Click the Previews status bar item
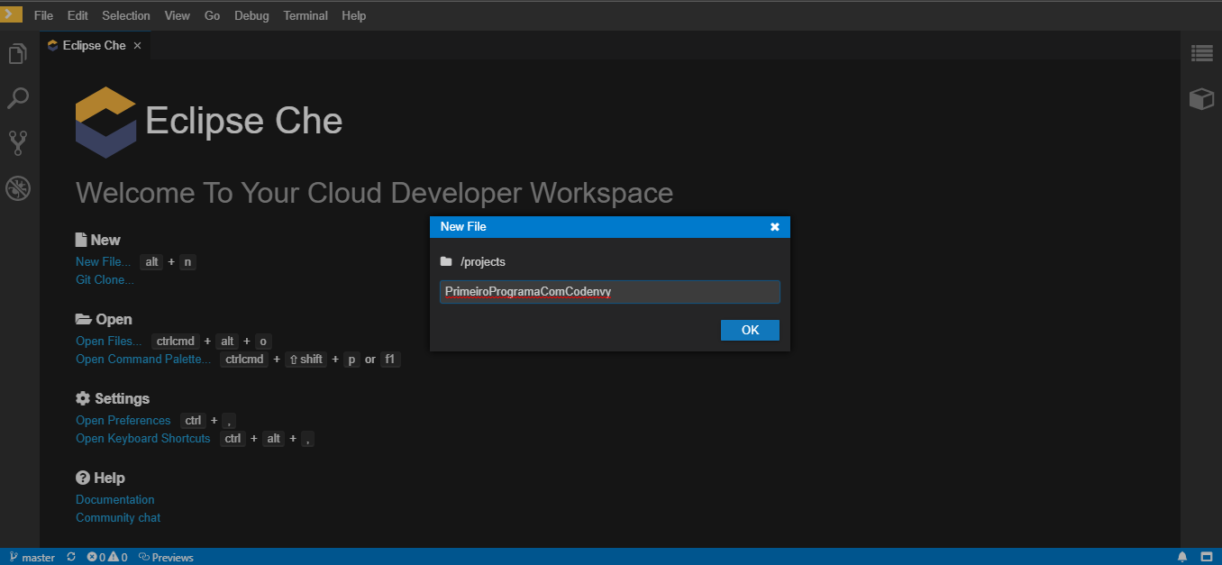Viewport: 1222px width, 565px height. pos(166,557)
